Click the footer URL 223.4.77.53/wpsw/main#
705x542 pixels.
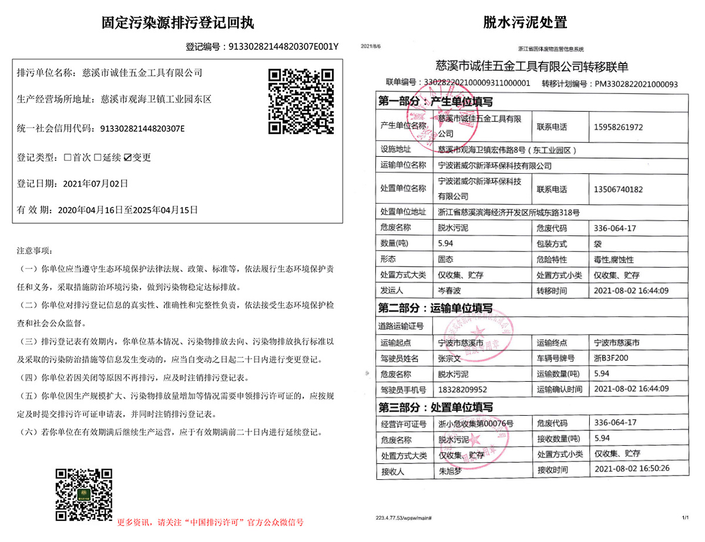click(x=404, y=518)
